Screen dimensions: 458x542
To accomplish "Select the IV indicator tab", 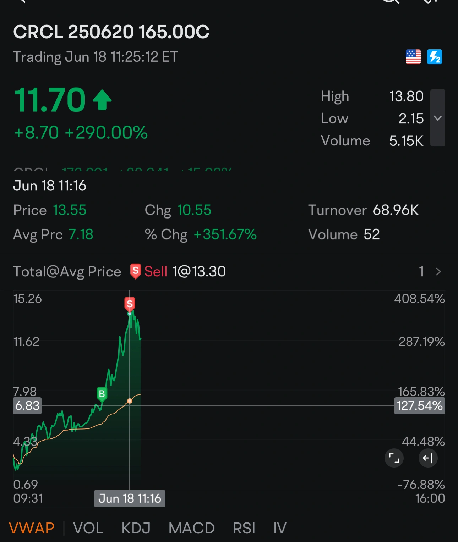I will pyautogui.click(x=280, y=528).
